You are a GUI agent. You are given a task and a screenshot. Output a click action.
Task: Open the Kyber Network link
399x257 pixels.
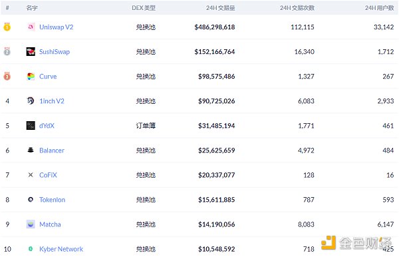(61, 249)
